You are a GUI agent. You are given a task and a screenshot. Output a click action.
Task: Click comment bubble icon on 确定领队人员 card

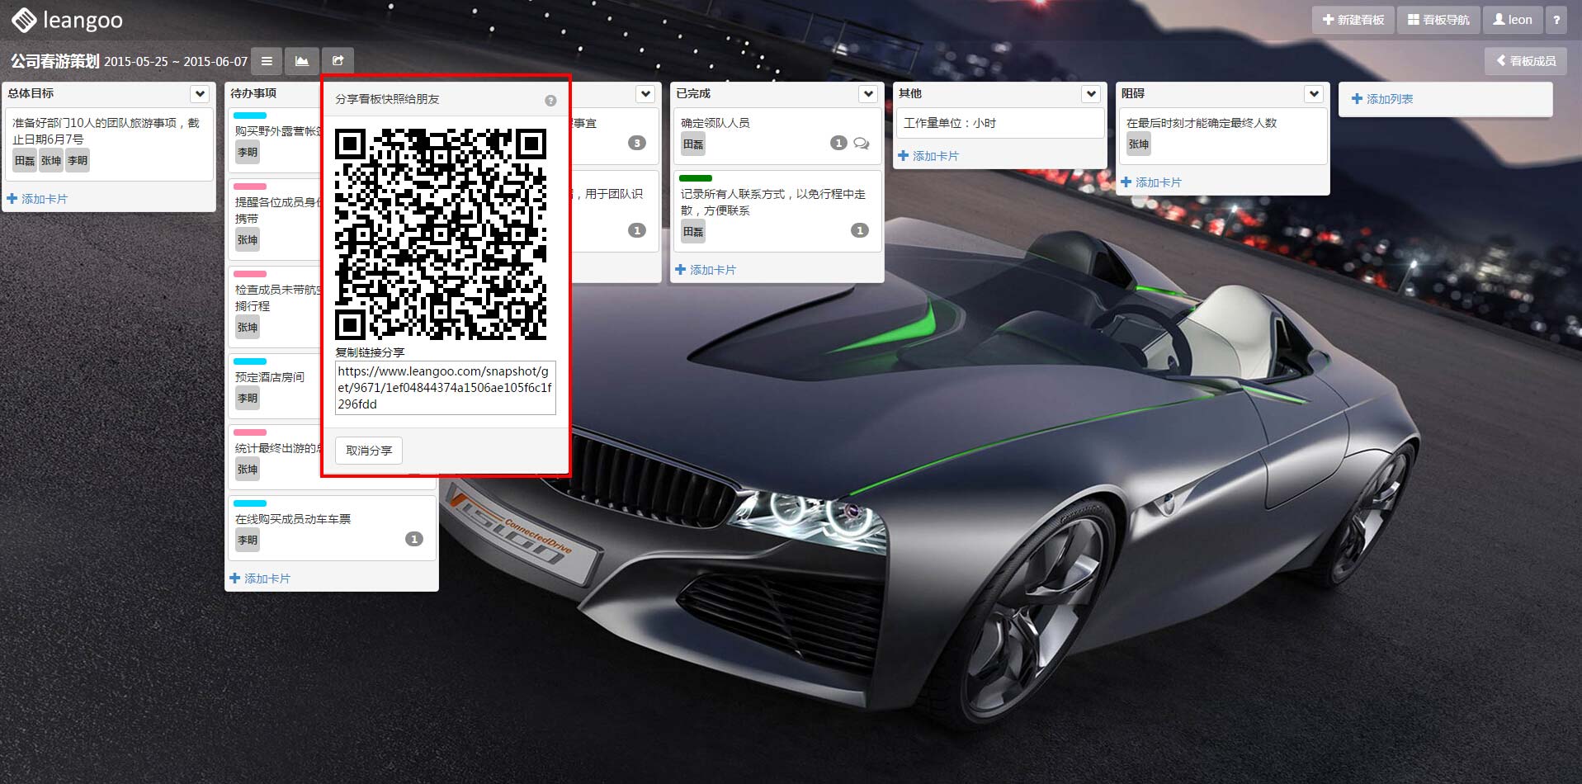pyautogui.click(x=862, y=143)
